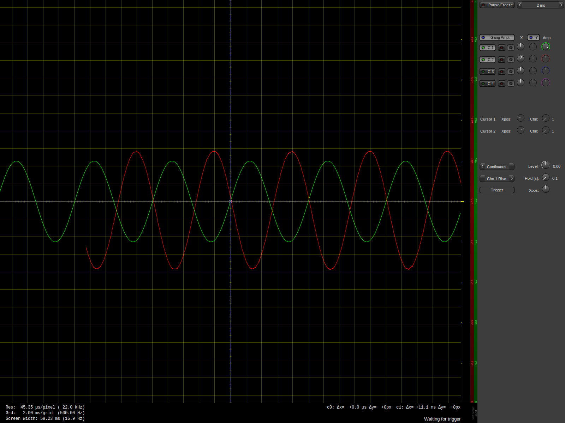Click the 'Res: 45.35 µs/pixel' status line
This screenshot has height=423, width=565.
click(x=45, y=407)
